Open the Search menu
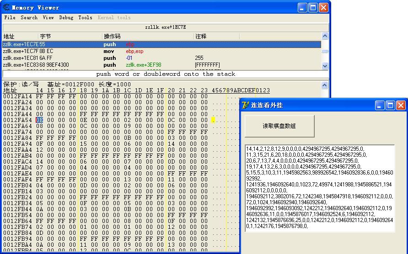Screen dimensions: 408x254 (x=29, y=17)
